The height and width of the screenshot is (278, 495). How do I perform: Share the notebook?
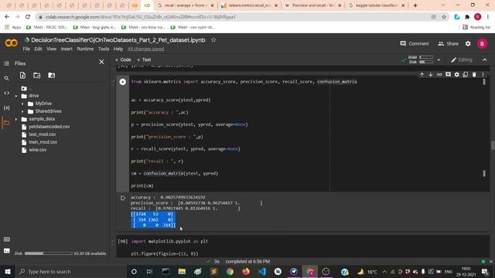pyautogui.click(x=448, y=44)
